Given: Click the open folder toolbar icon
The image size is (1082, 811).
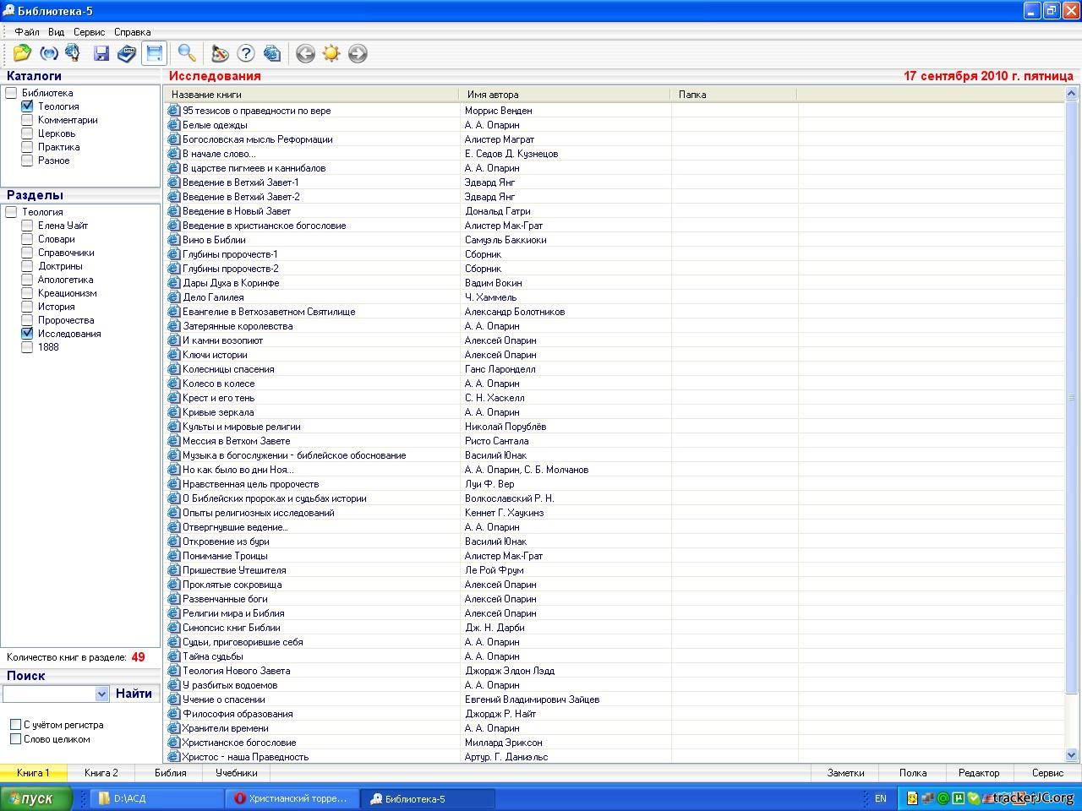Looking at the screenshot, I should click(x=23, y=53).
